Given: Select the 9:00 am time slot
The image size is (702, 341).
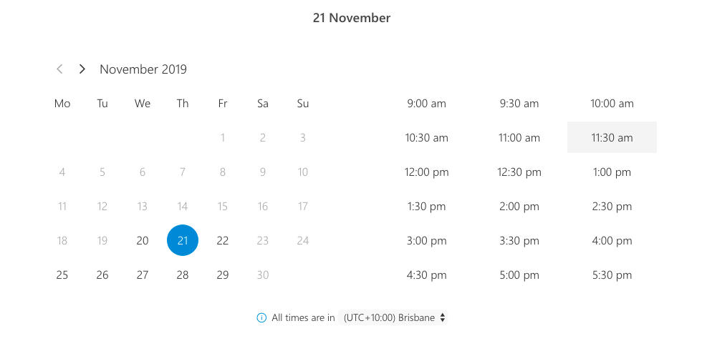Looking at the screenshot, I should click(427, 103).
